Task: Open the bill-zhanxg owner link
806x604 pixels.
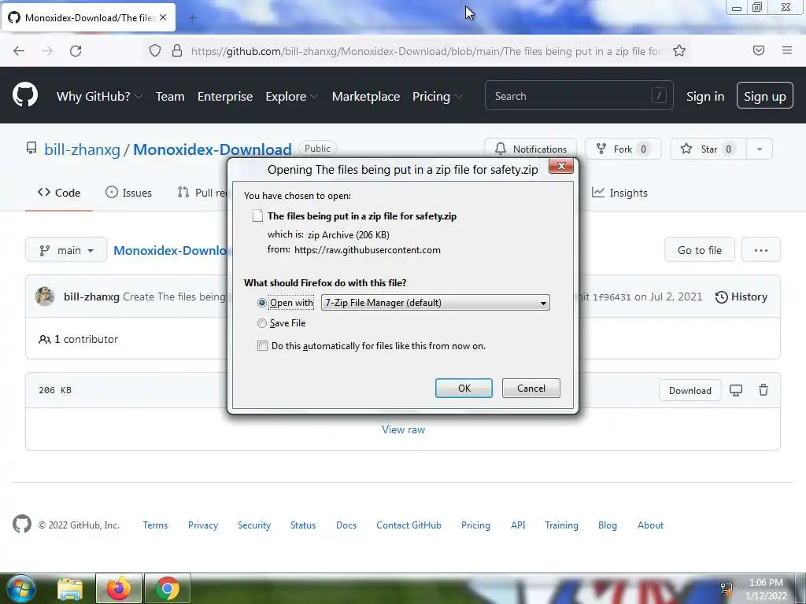Action: (x=82, y=149)
